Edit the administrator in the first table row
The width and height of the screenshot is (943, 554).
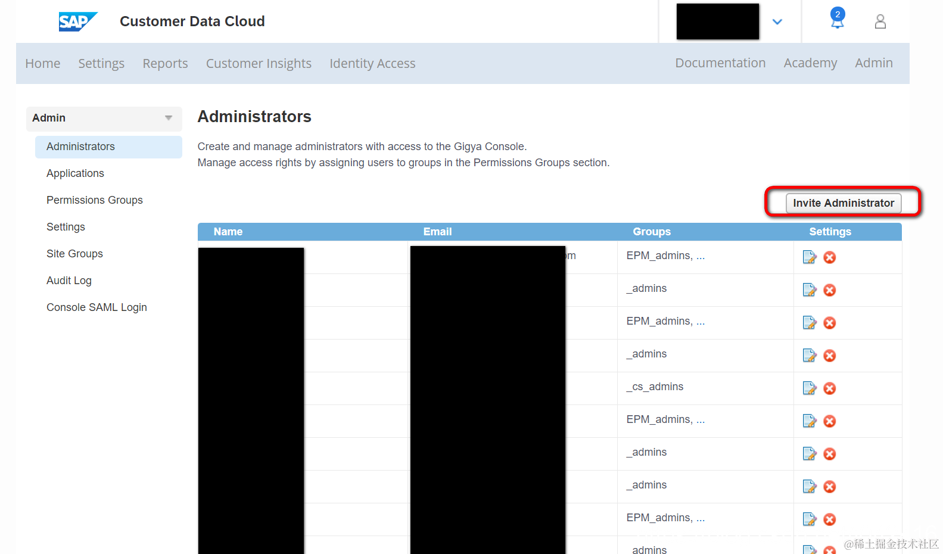810,257
